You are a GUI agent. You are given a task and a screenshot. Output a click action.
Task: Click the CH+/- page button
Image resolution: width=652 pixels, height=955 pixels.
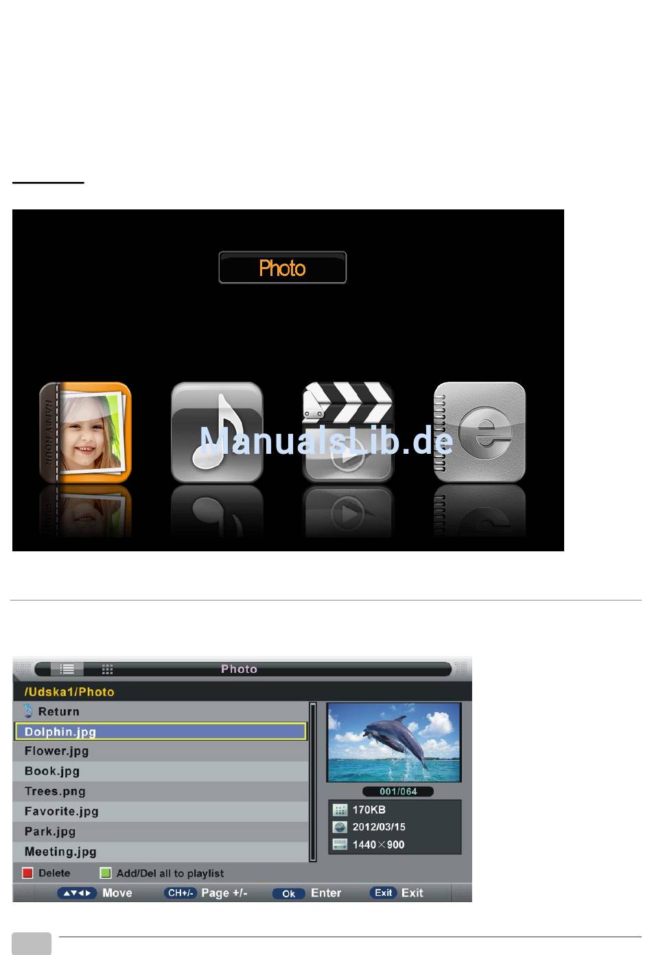point(181,893)
